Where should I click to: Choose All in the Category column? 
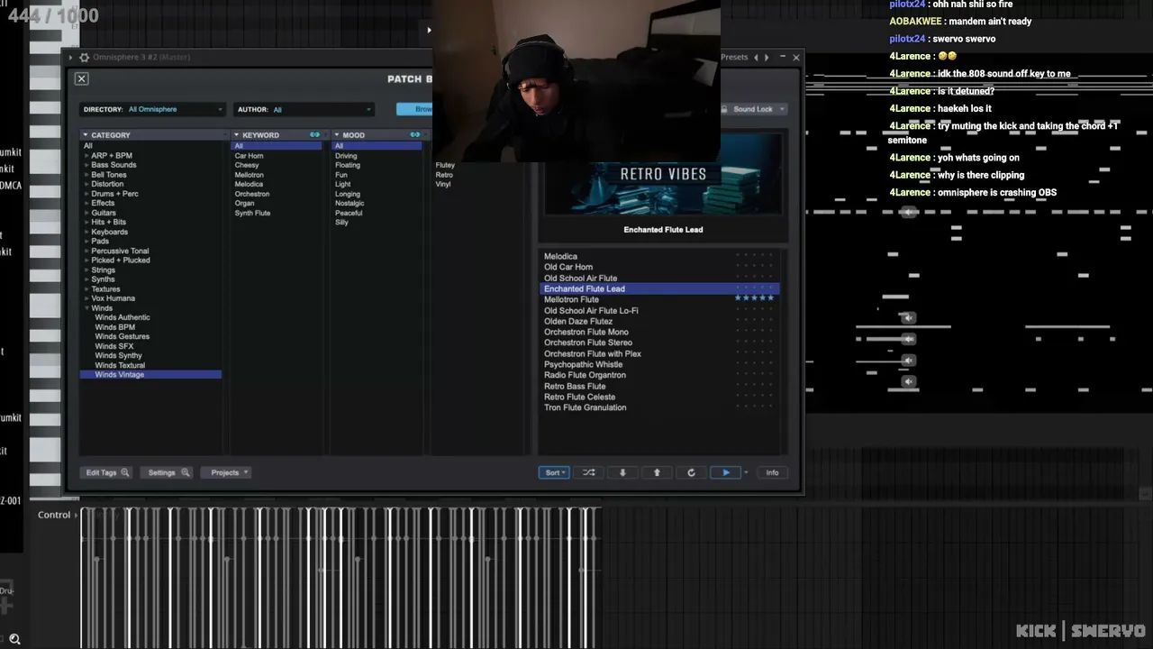click(88, 146)
